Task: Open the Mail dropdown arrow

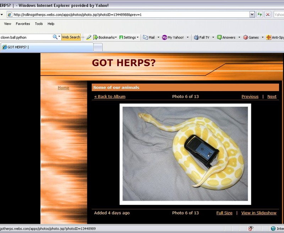Action: (x=158, y=37)
